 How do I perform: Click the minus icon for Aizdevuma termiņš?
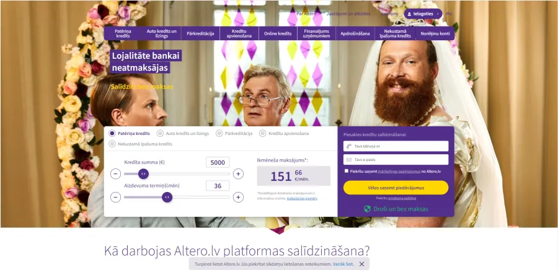[x=116, y=197]
